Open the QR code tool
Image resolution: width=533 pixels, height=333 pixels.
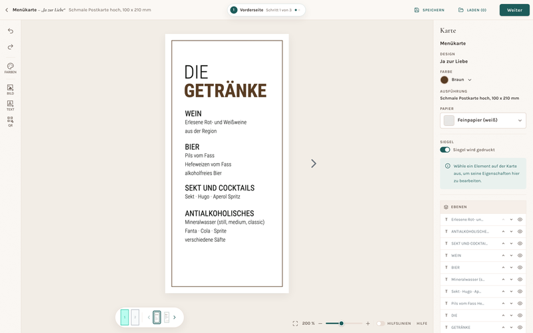(11, 121)
